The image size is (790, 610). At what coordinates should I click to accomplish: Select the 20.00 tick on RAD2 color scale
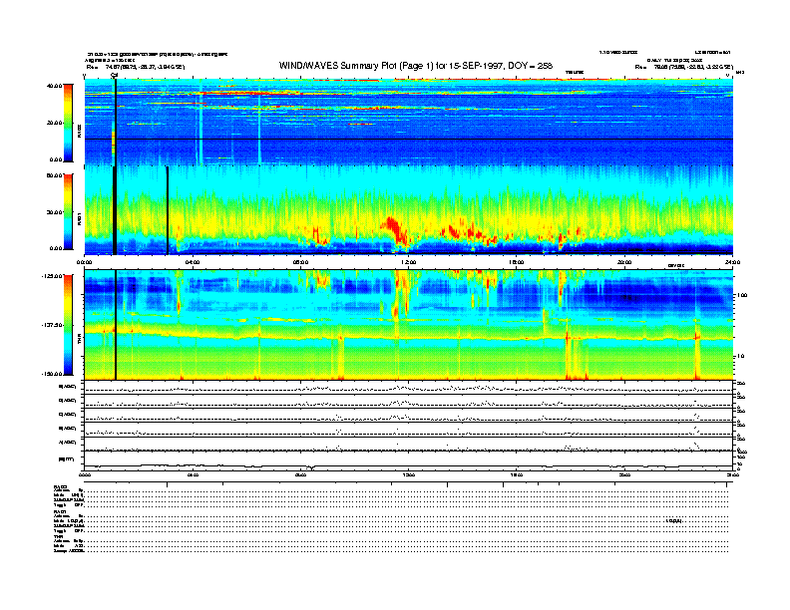54,123
